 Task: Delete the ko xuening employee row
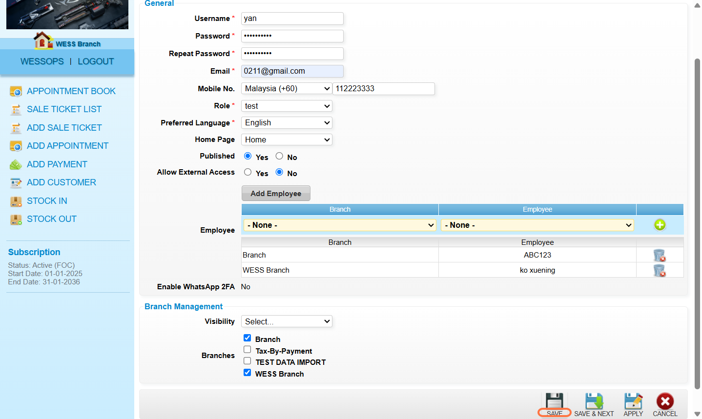tap(660, 270)
